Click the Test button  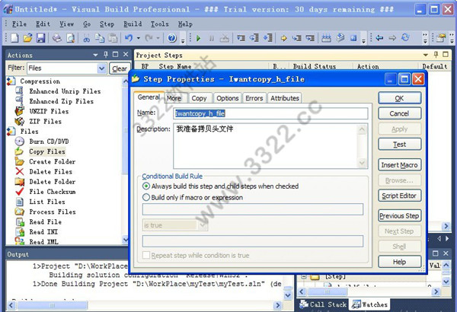tap(400, 144)
